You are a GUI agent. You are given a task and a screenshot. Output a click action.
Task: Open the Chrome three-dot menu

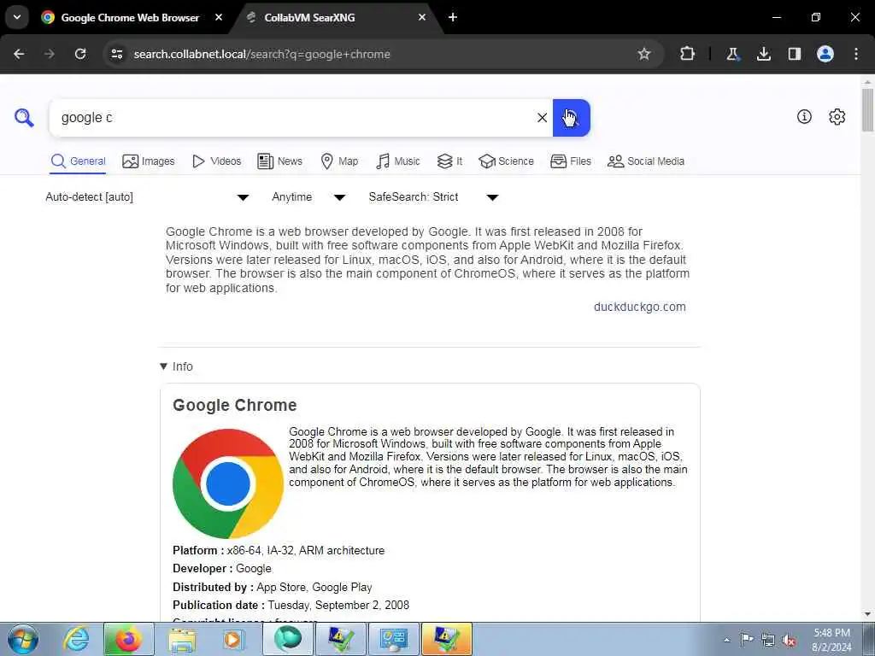(x=856, y=54)
